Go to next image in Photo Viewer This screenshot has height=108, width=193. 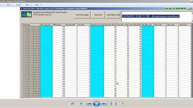tap(104, 103)
